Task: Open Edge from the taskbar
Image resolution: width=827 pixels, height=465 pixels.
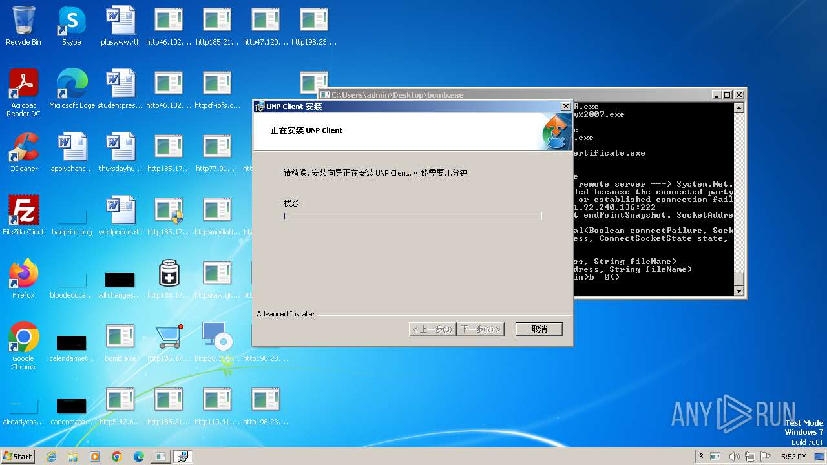Action: (139, 457)
